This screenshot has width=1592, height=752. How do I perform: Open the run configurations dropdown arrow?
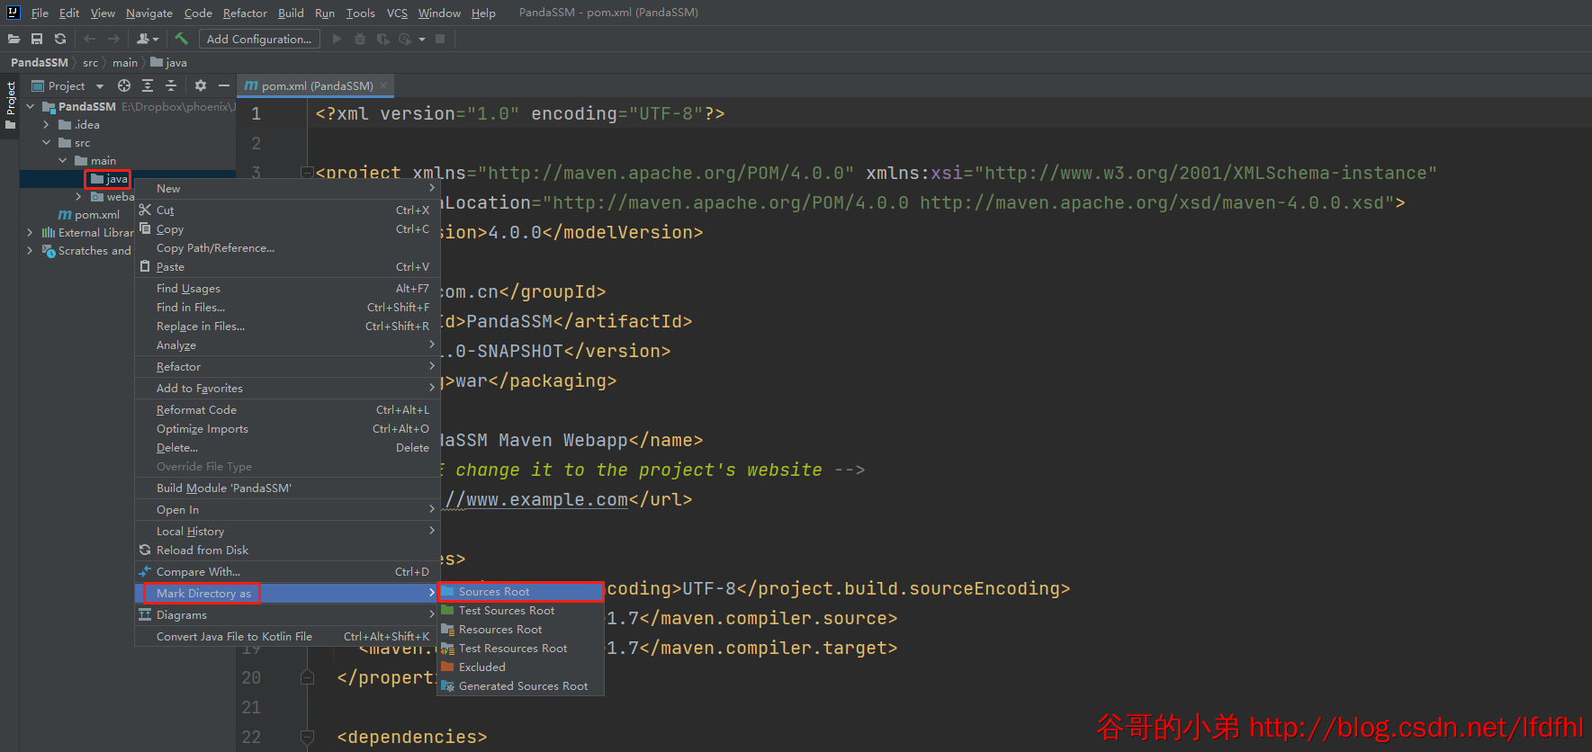pyautogui.click(x=422, y=40)
